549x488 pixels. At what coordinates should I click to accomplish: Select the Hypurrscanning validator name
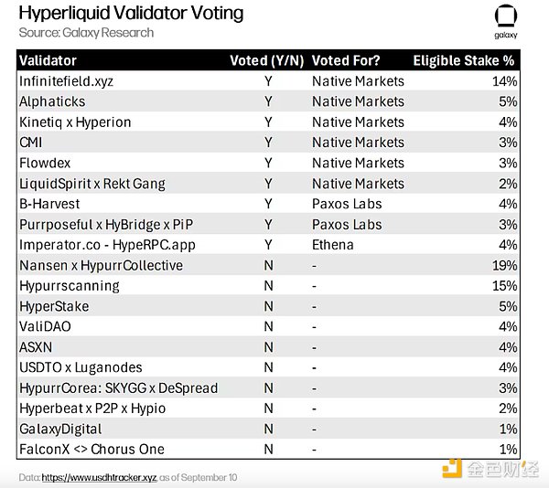[70, 285]
